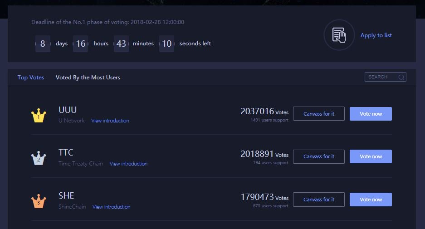425x229 pixels.
Task: Canvass for UUU
Action: pyautogui.click(x=319, y=114)
